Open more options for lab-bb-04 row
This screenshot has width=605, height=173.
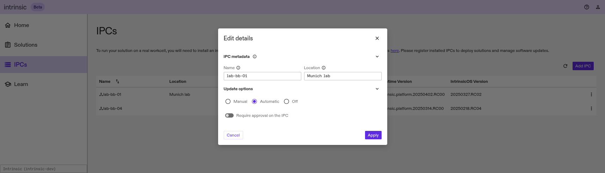591,108
